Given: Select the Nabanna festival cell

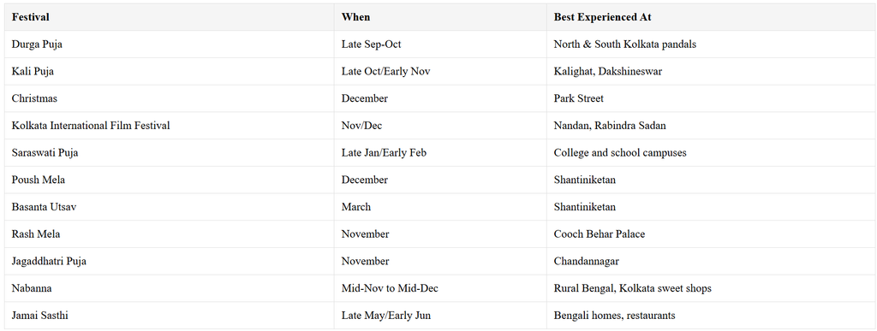Looking at the screenshot, I should [x=170, y=288].
